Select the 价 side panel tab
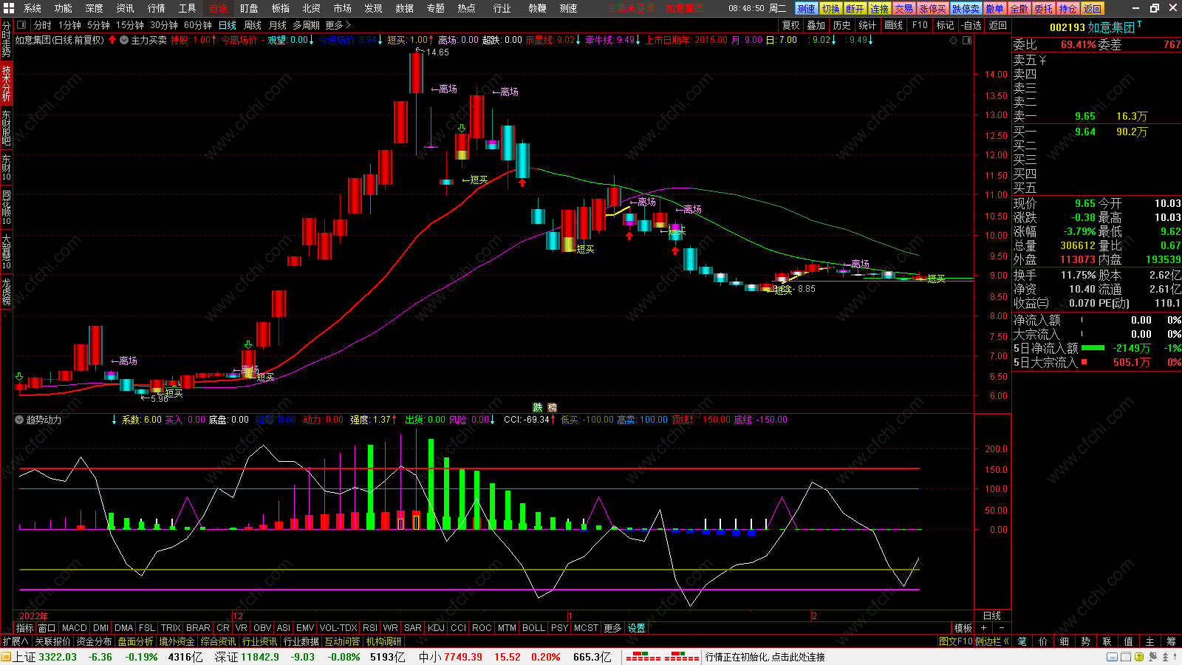Screen dimensions: 1182x665 click(1043, 641)
